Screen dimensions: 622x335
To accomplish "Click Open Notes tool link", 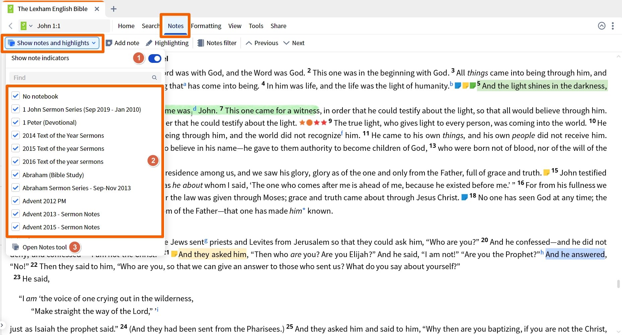I will tap(40, 247).
